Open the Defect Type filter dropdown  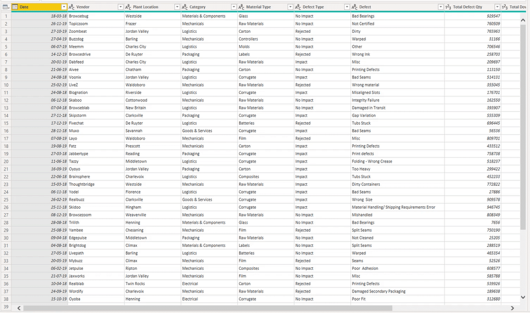pyautogui.click(x=347, y=7)
